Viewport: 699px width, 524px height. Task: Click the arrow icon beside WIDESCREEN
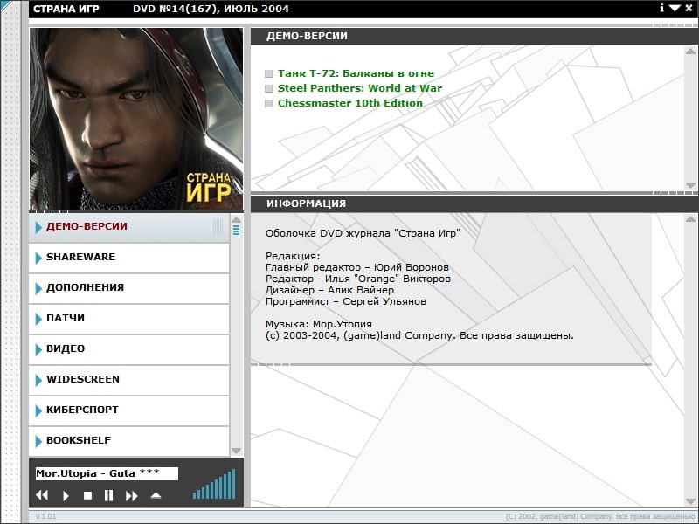click(38, 380)
